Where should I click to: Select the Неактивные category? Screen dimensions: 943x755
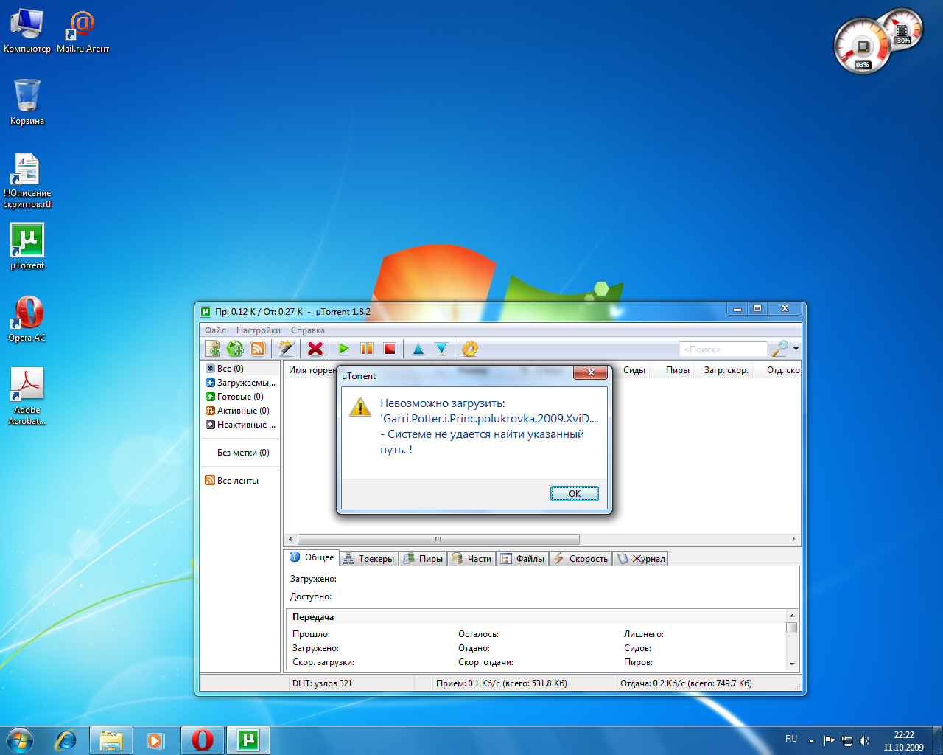click(240, 425)
